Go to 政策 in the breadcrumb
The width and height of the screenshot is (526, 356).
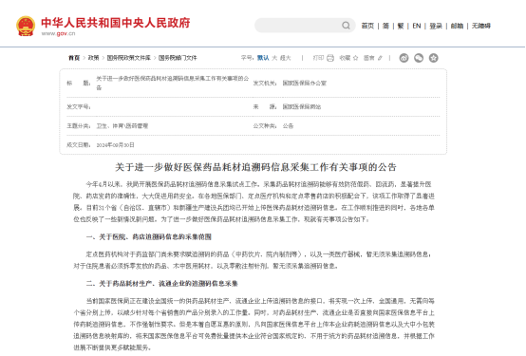pos(94,58)
